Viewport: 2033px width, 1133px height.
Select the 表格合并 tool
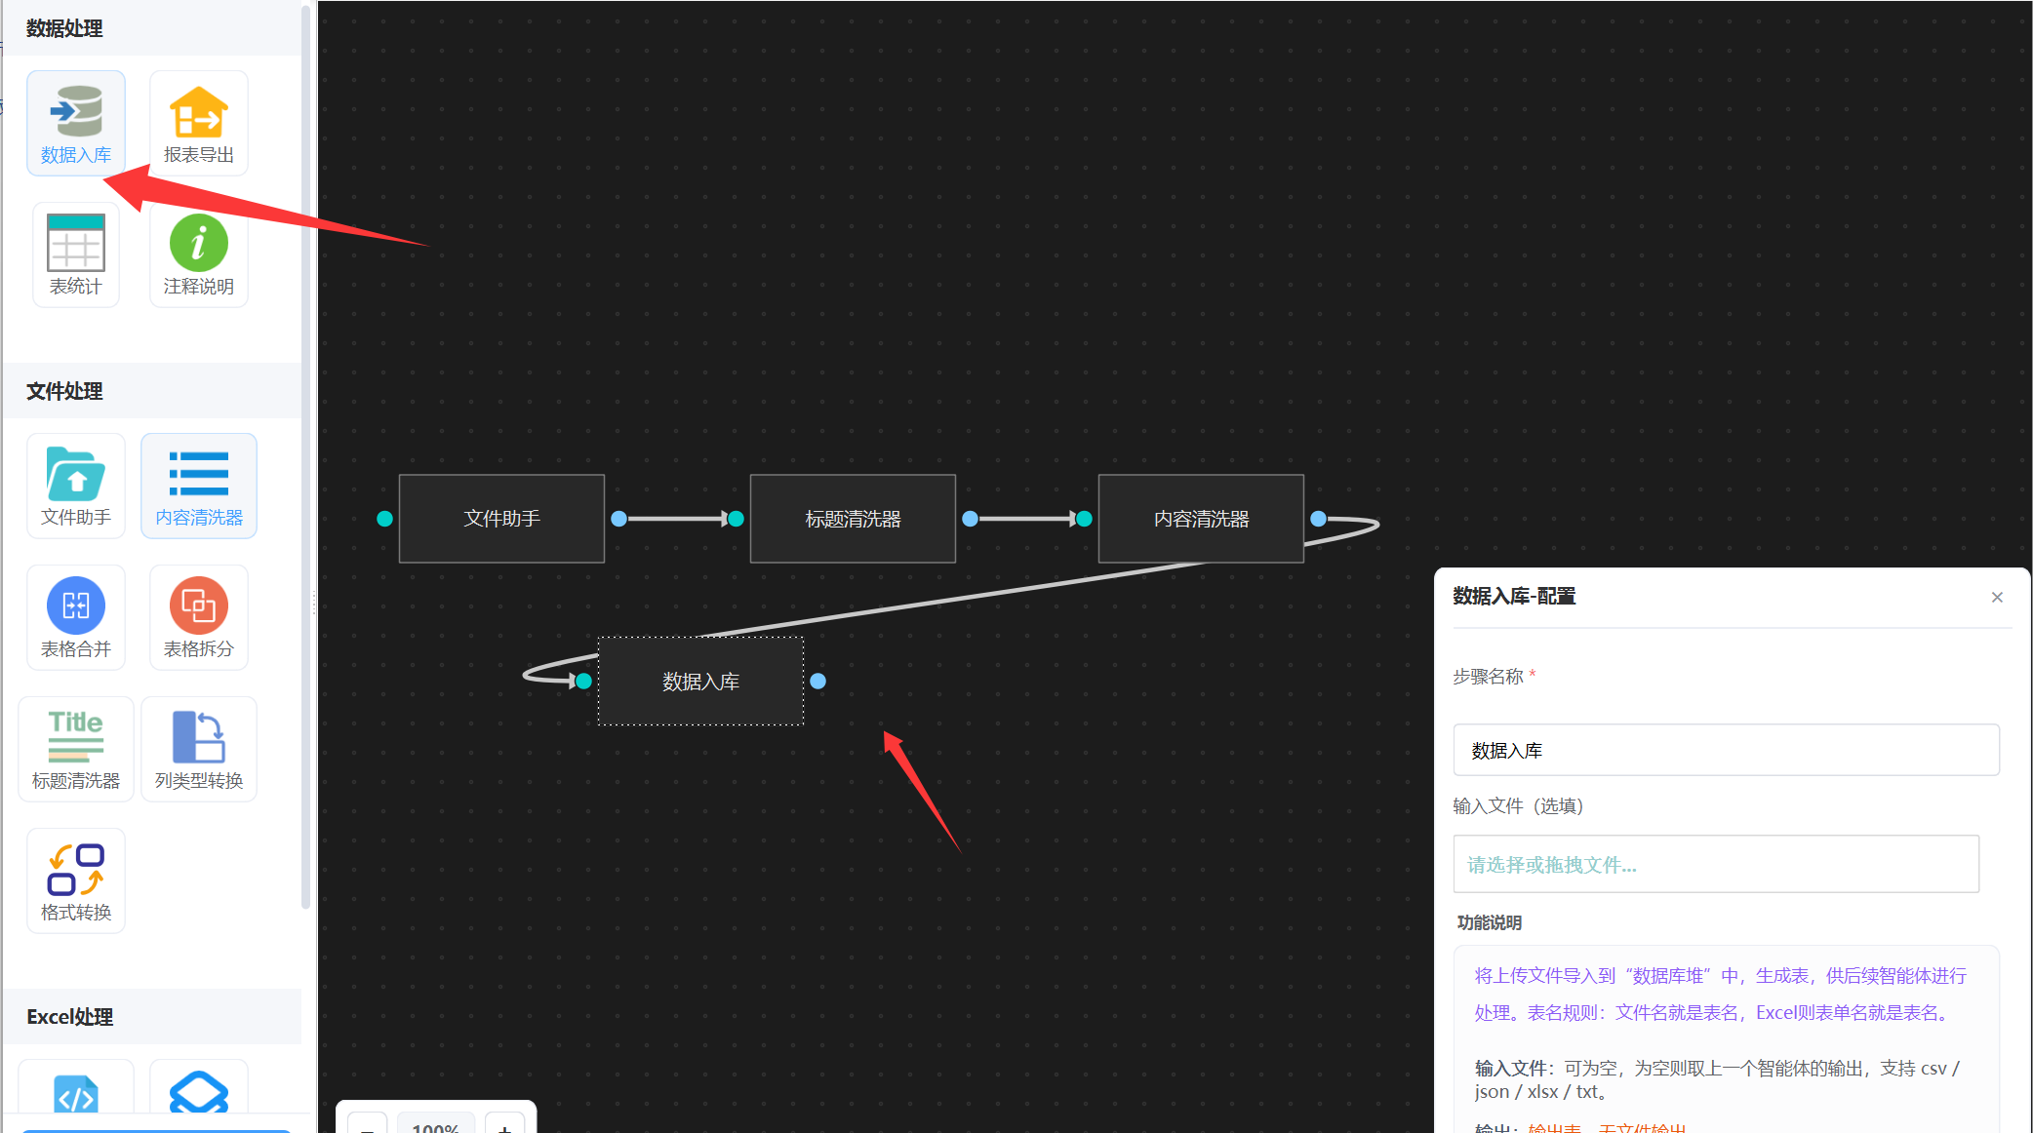(76, 617)
